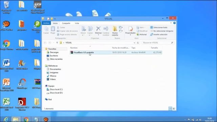
Task: Click VISUAL path in address bar
Action: click(68, 43)
